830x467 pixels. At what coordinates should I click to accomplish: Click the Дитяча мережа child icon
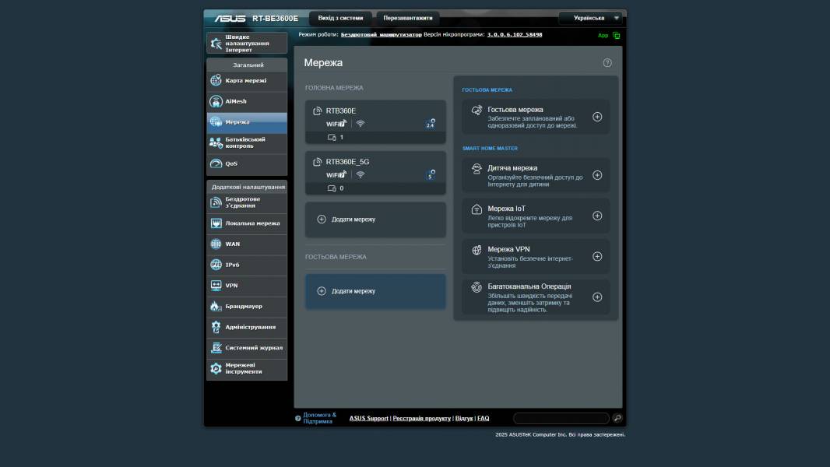[477, 169]
